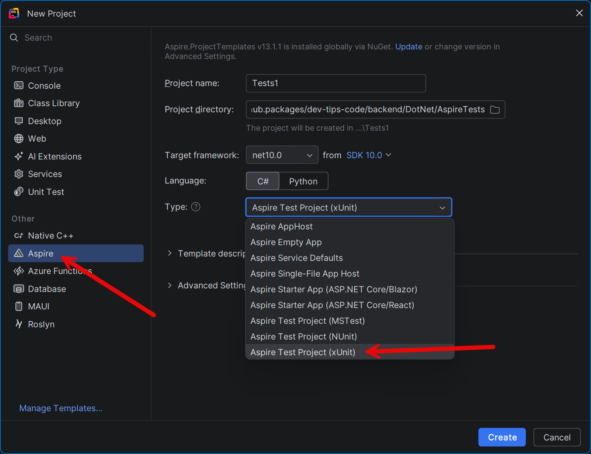Click the Update link for templates
Screen dimensions: 591x454
[409, 47]
